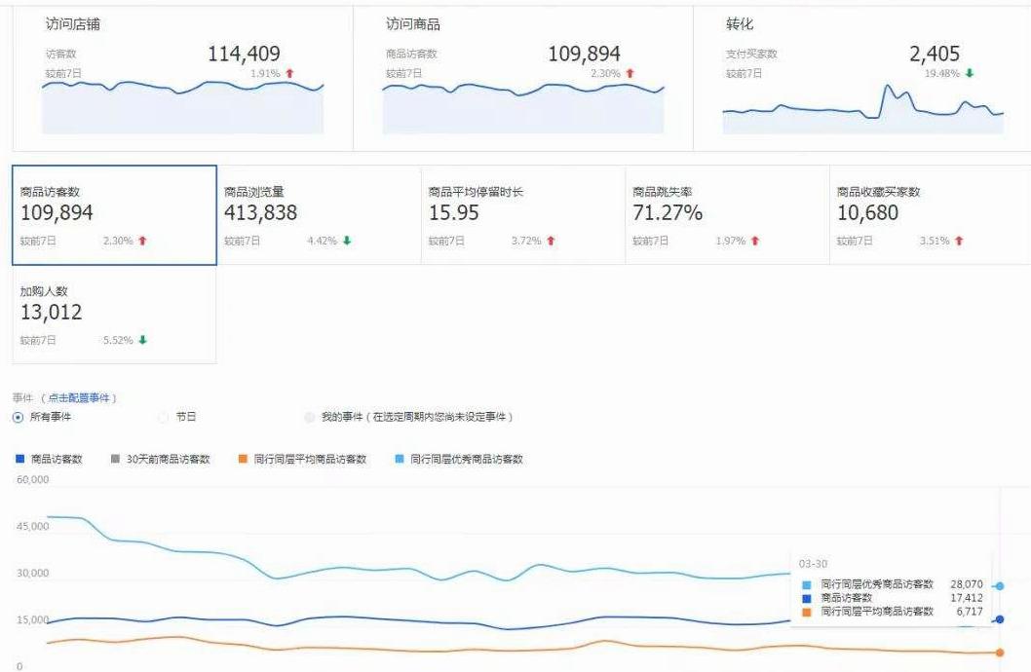Click the 114,409 visitor count
1031x672 pixels.
tap(244, 54)
